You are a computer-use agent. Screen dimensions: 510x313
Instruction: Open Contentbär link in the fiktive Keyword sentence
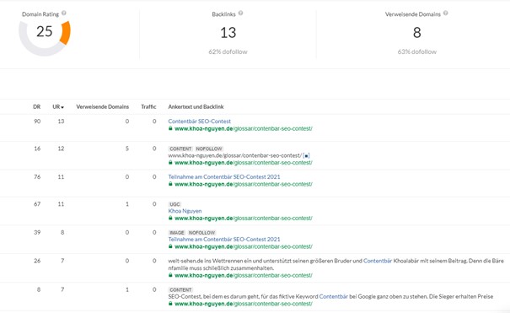[x=333, y=297]
